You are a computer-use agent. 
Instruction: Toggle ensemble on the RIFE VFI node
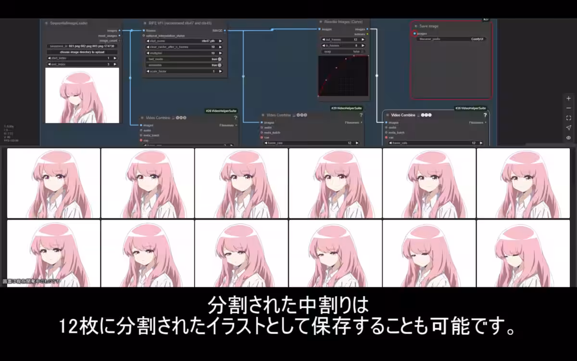coord(220,65)
